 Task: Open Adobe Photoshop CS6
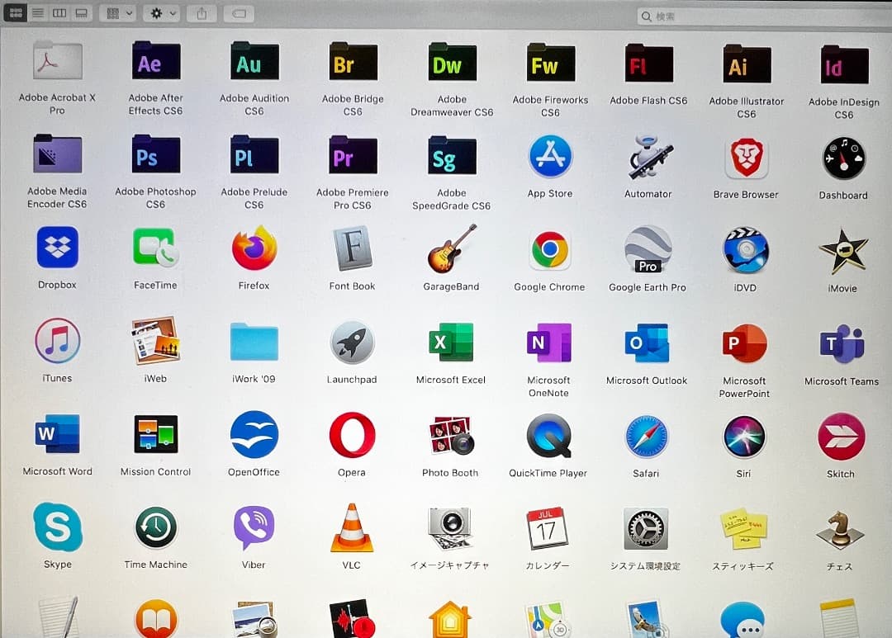pyautogui.click(x=155, y=155)
